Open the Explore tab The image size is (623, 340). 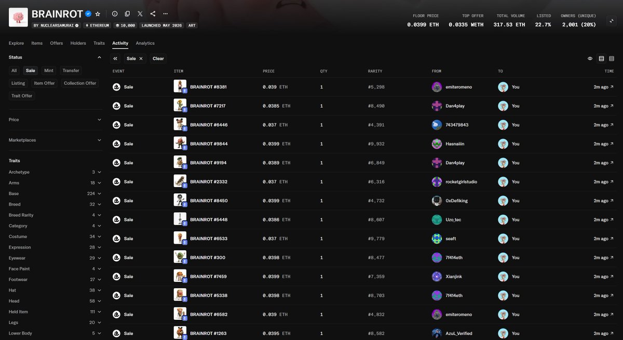tap(16, 43)
